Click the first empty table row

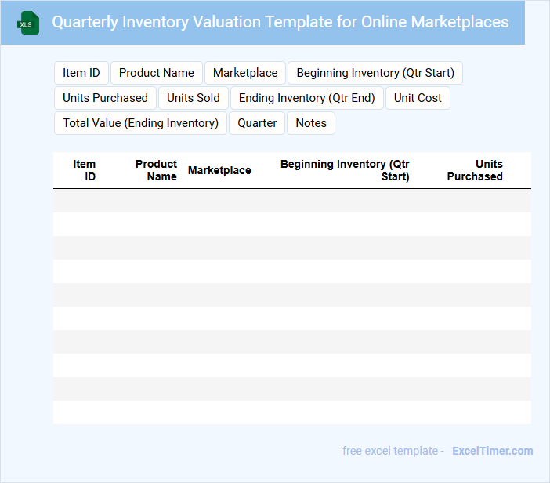tap(291, 201)
